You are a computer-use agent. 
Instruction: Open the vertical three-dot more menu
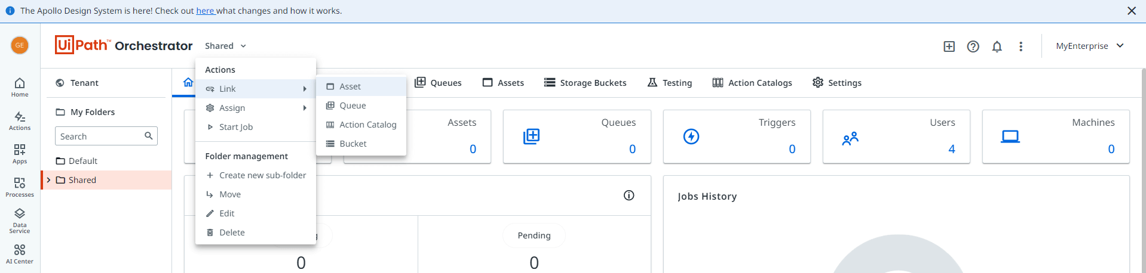1021,46
